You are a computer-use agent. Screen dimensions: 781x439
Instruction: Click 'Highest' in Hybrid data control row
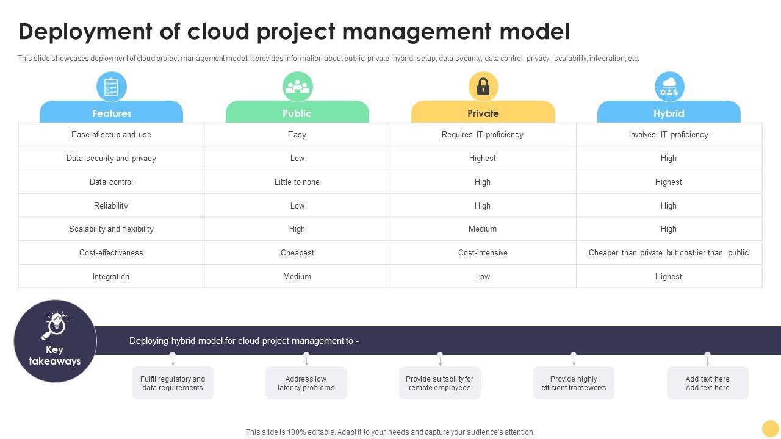click(x=669, y=182)
